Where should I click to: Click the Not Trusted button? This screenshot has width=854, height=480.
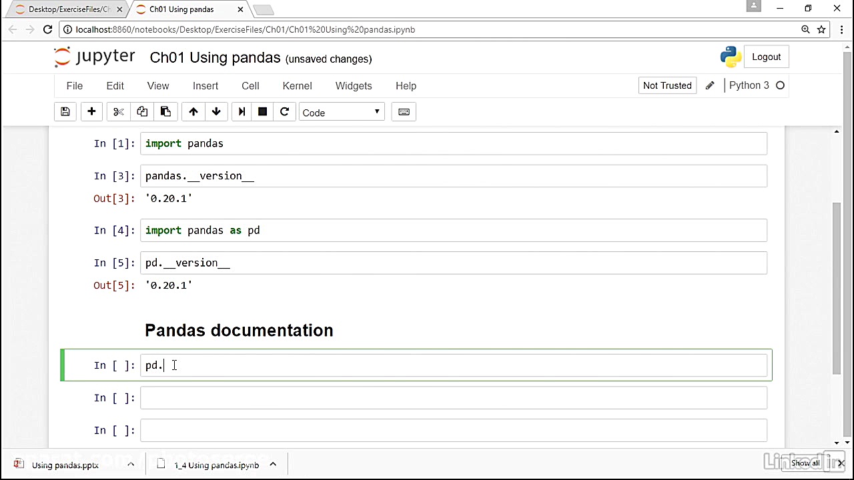coord(667,85)
